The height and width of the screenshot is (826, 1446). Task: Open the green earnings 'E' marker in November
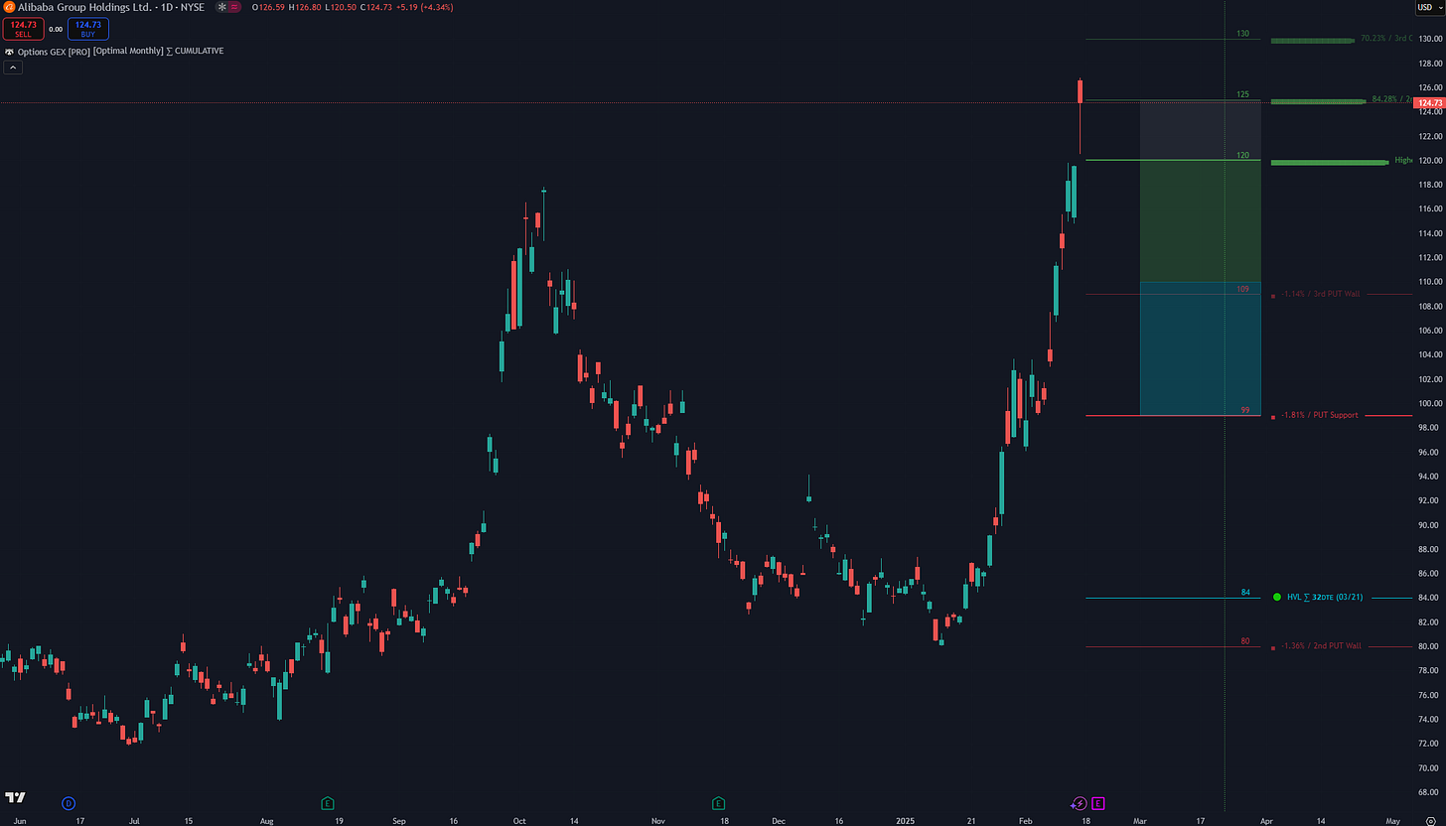718,802
